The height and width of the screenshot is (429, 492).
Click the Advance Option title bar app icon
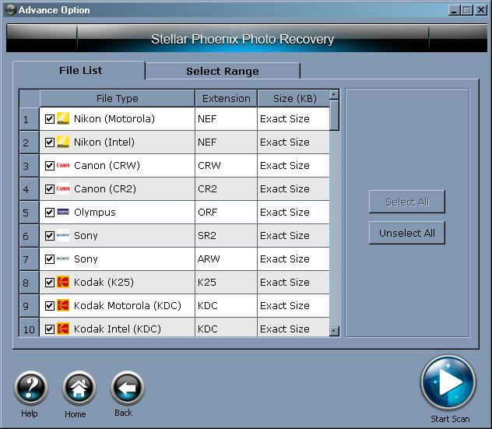(x=11, y=10)
